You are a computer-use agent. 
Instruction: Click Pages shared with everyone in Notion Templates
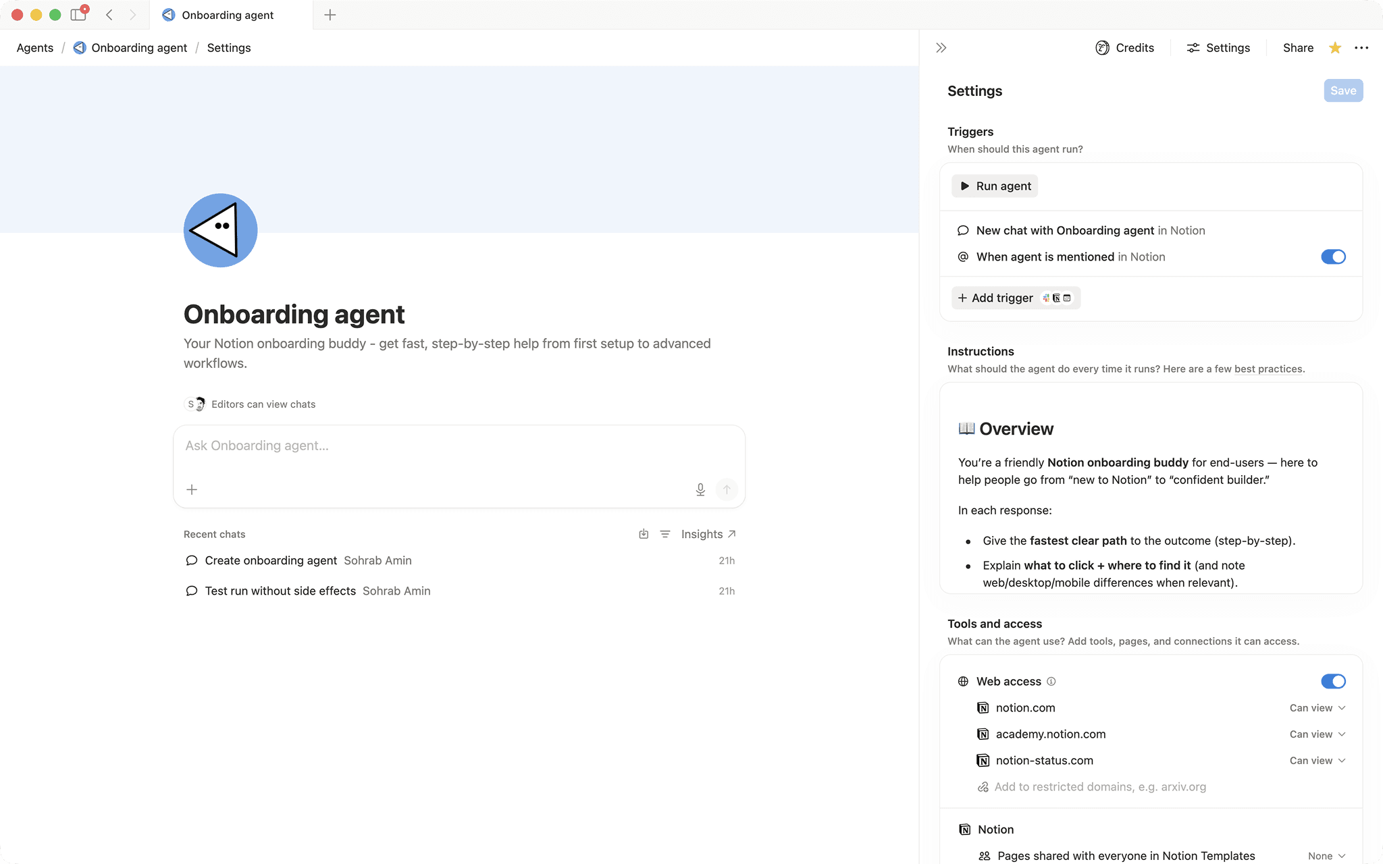point(1126,856)
